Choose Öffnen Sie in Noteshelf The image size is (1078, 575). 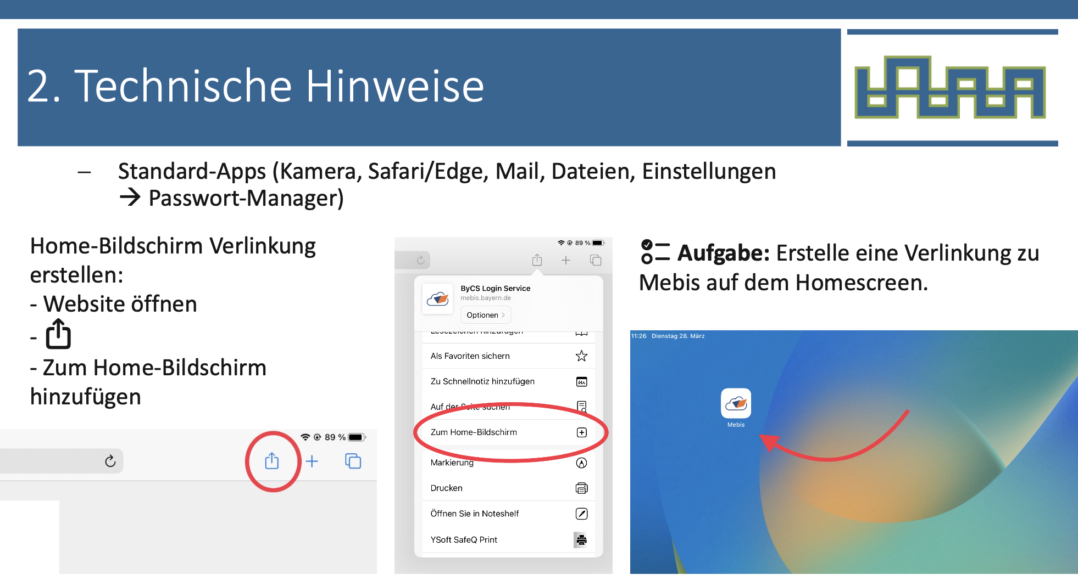pyautogui.click(x=475, y=514)
